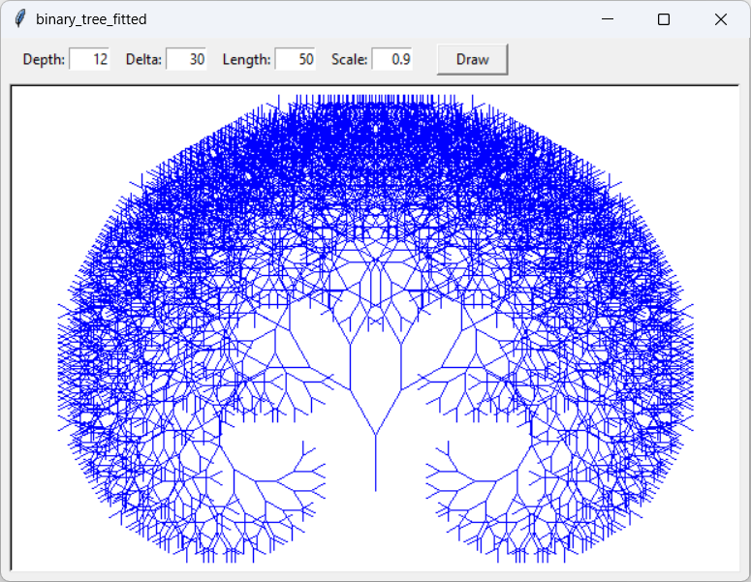Edit the Scale input field
The image size is (751, 582).
pyautogui.click(x=392, y=59)
